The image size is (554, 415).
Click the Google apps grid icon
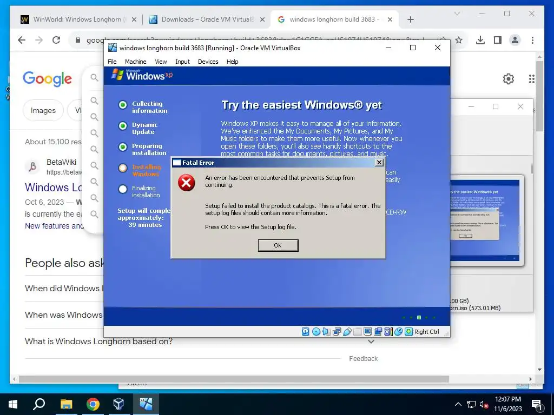point(531,79)
